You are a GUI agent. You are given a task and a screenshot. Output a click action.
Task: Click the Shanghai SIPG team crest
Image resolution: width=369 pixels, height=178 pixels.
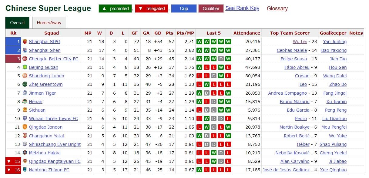click(x=25, y=42)
